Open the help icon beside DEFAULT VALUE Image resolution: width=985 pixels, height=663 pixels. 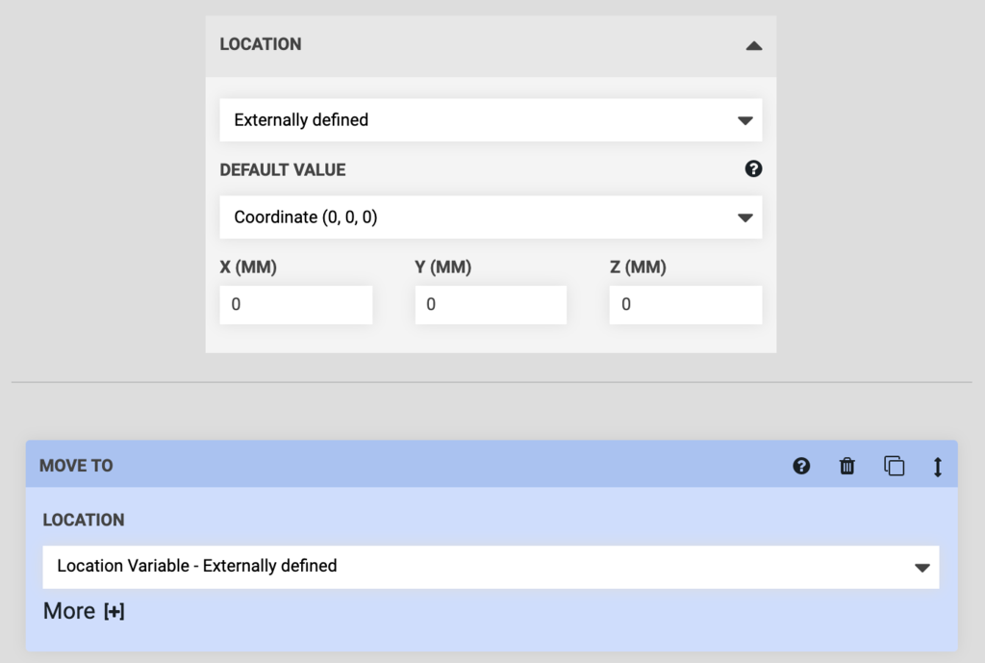point(753,169)
